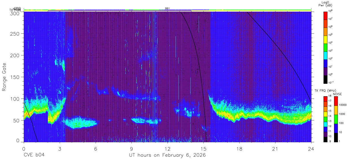Click the '10000' tick on NOISE colorbar
Image resolution: width=350 pixels, height=161 pixels.
(x=343, y=105)
